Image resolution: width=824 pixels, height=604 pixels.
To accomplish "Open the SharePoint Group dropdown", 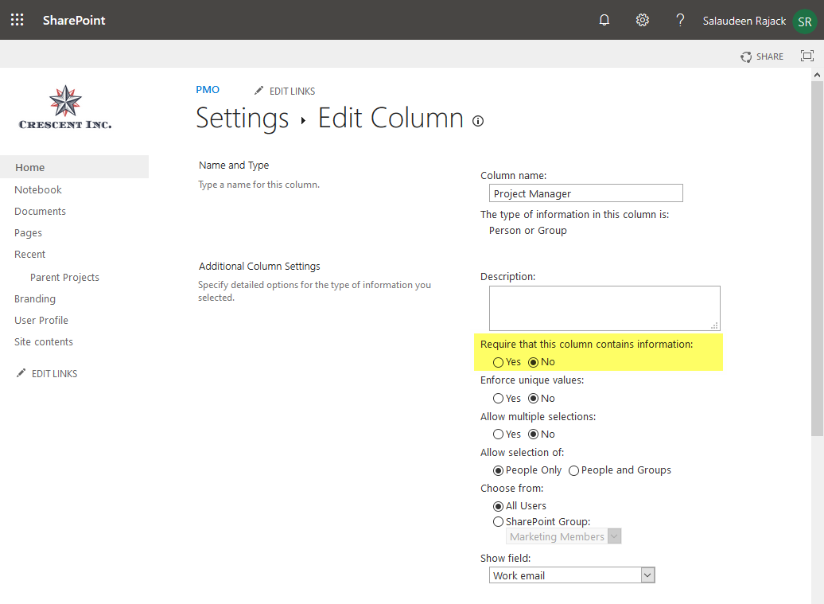I will coord(614,536).
